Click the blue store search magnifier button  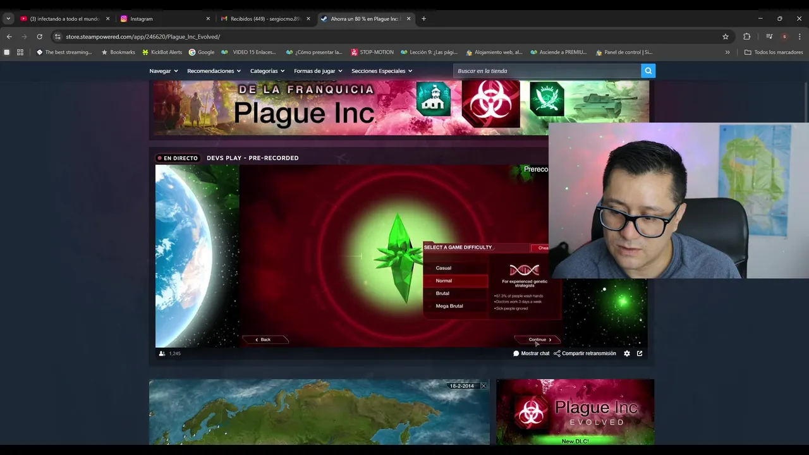[x=648, y=71]
